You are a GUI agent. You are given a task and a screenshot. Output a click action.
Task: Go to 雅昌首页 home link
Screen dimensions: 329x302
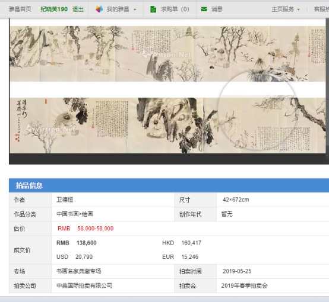click(x=20, y=9)
